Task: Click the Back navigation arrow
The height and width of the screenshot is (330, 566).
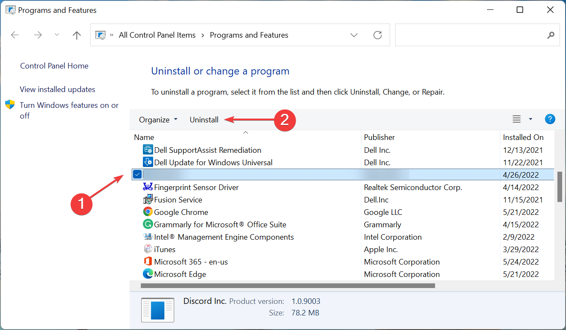Action: [x=15, y=35]
